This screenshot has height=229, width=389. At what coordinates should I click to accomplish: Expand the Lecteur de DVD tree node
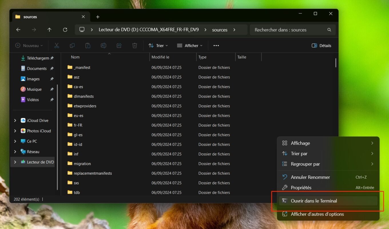click(15, 162)
